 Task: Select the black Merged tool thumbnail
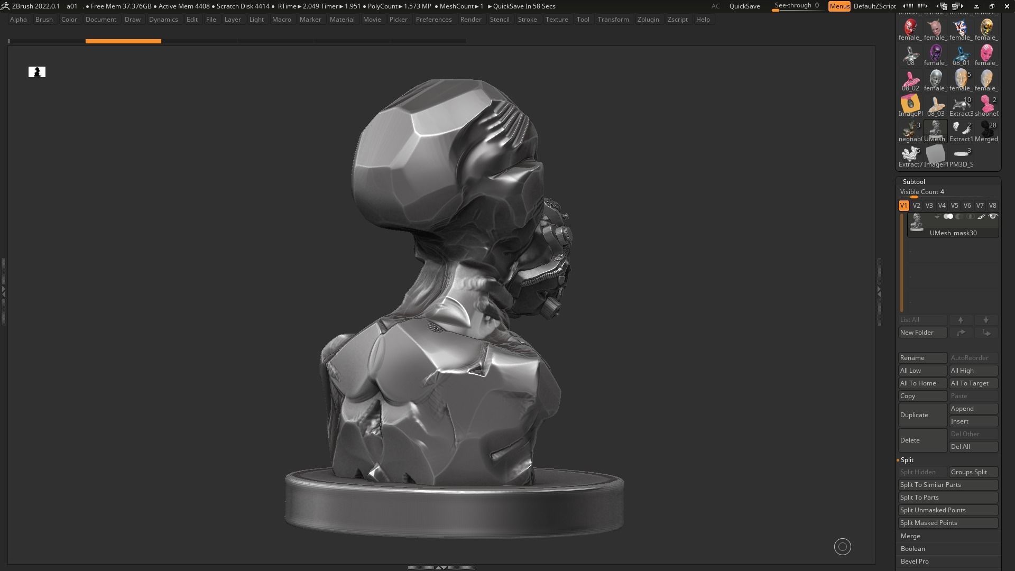tap(986, 131)
